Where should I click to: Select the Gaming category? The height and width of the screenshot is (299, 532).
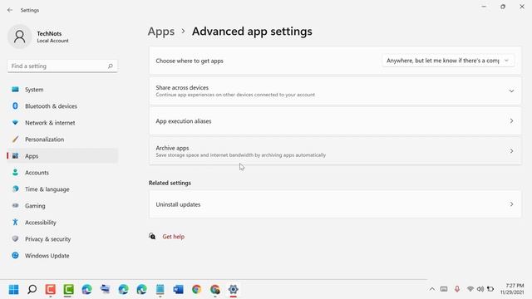[x=62, y=206]
